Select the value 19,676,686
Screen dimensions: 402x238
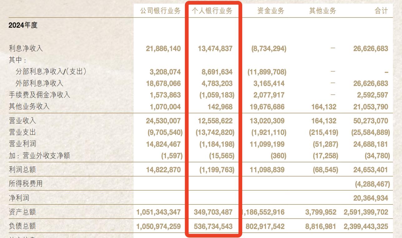[267, 107]
